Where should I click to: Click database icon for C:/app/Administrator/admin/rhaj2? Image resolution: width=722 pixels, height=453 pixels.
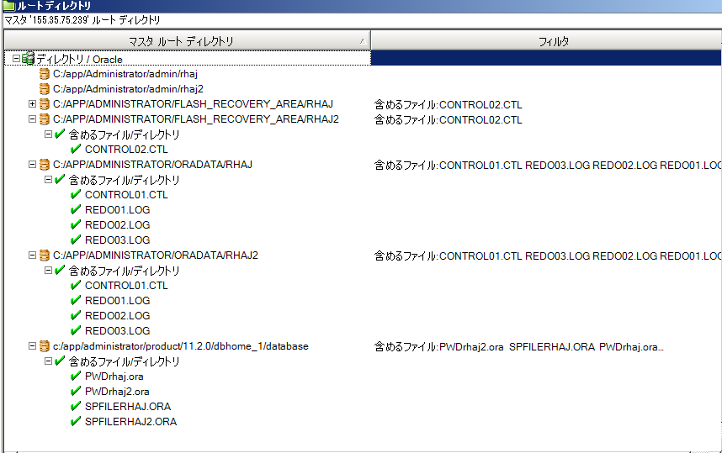45,89
